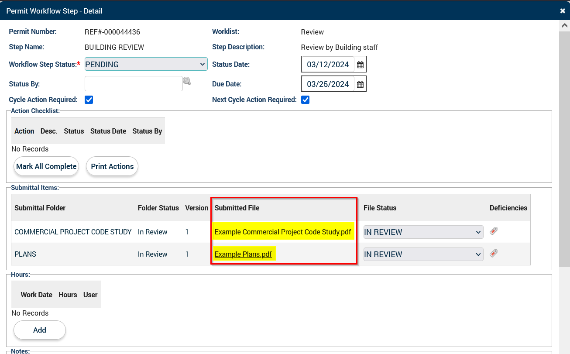
Task: Click the Status Date input field
Action: click(328, 65)
